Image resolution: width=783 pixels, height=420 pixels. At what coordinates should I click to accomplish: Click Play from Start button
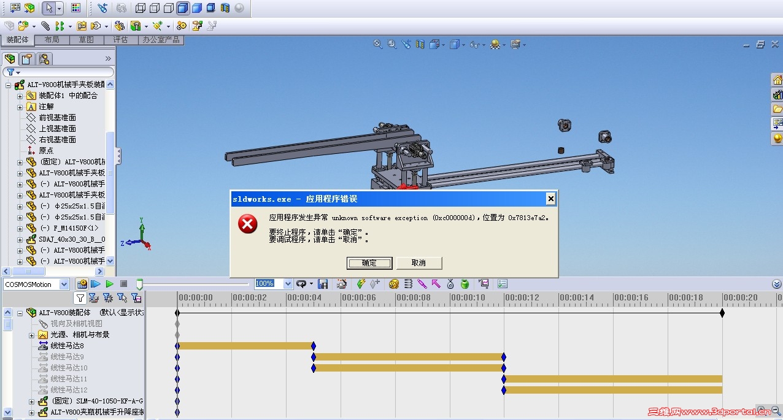[95, 284]
